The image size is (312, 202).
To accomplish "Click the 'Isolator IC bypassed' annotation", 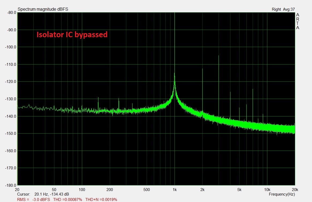I will [x=72, y=35].
